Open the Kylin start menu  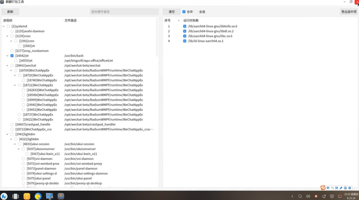[4, 196]
